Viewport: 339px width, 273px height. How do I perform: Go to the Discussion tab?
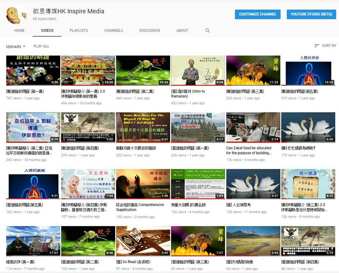pyautogui.click(x=150, y=30)
